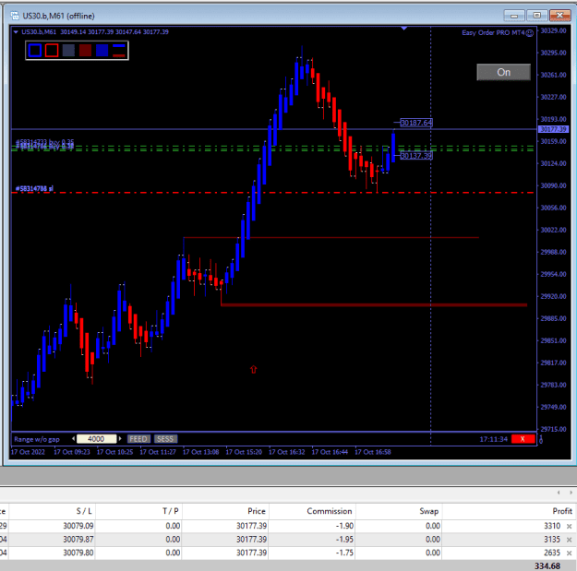Screen dimensions: 577x571
Task: Select the #58314733 buy 0.35 order label
Action: [x=45, y=141]
